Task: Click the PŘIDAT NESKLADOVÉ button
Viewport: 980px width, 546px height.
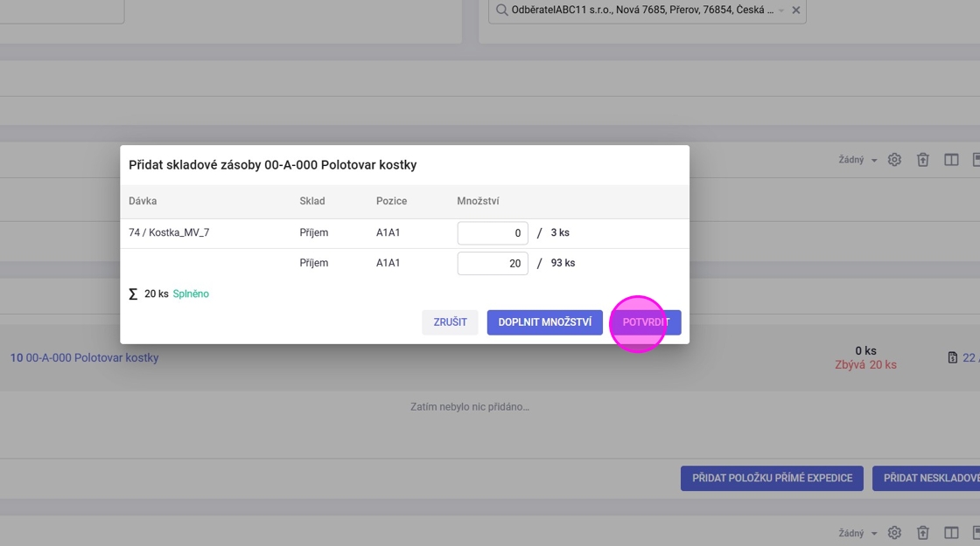Action: [x=926, y=478]
